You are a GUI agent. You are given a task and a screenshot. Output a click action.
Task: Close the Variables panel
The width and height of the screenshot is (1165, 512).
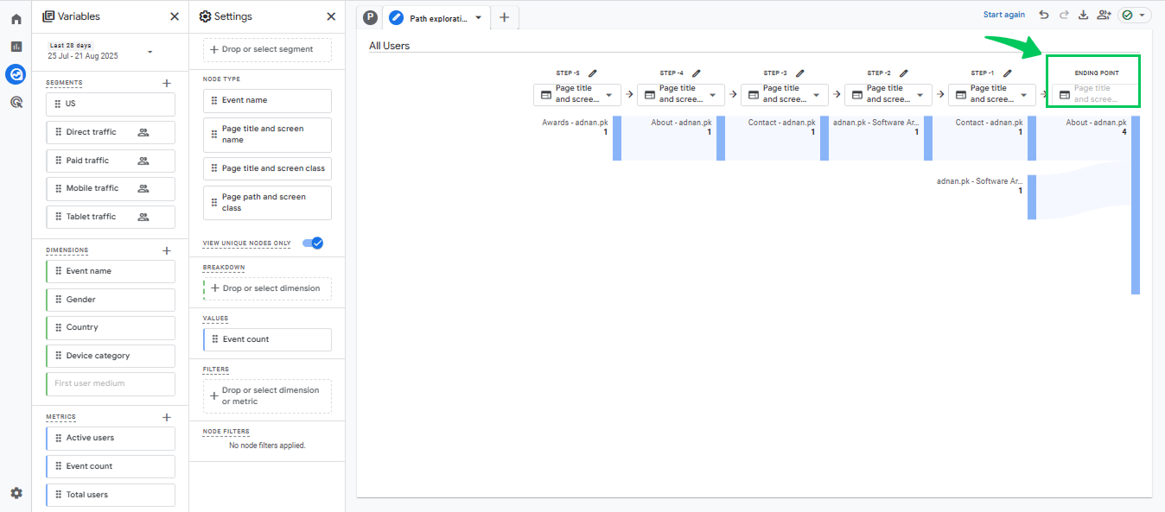[x=175, y=16]
